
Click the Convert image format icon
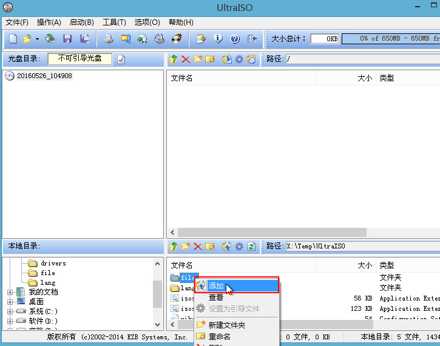(x=126, y=39)
